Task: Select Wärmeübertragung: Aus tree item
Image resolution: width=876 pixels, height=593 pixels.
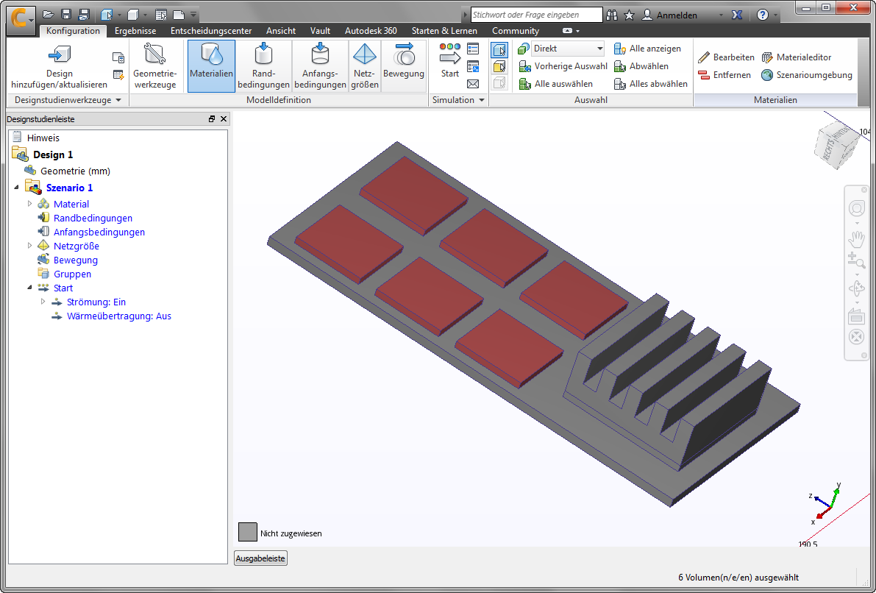Action: tap(119, 316)
